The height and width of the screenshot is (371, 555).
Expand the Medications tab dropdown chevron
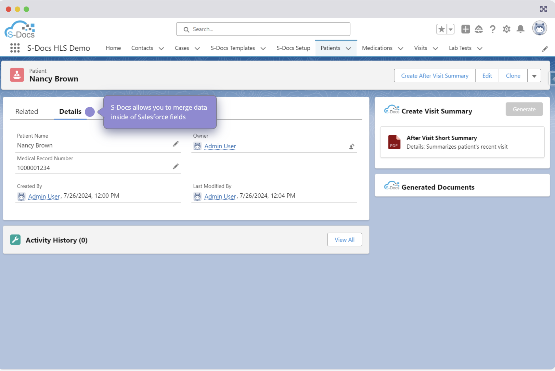pyautogui.click(x=400, y=49)
